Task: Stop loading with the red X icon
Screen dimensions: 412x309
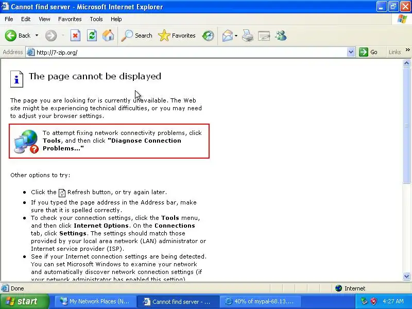Action: [x=75, y=36]
